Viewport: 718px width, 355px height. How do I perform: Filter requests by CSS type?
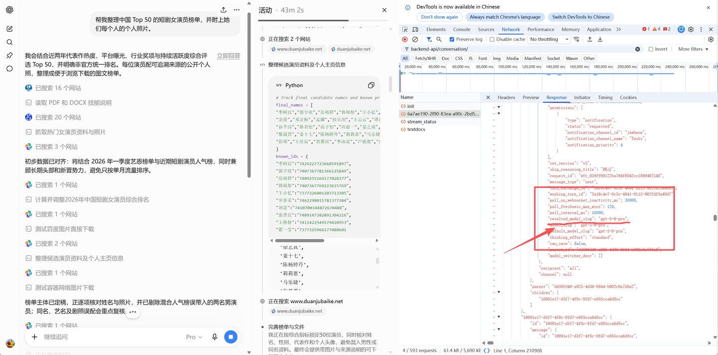point(459,58)
